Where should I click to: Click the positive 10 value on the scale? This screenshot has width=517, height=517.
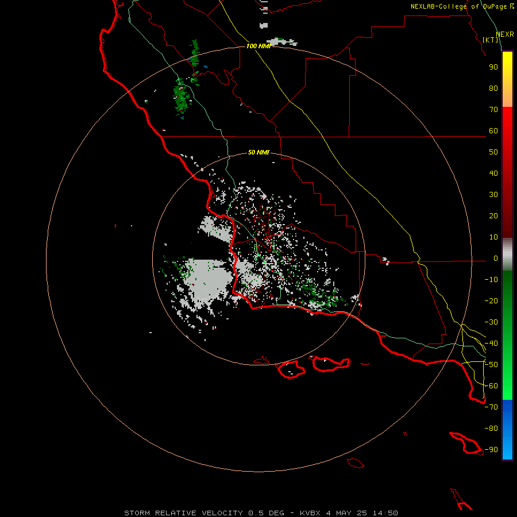pyautogui.click(x=493, y=237)
